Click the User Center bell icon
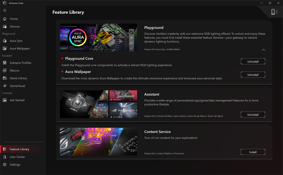This screenshot has width=283, height=175. click(x=5, y=157)
